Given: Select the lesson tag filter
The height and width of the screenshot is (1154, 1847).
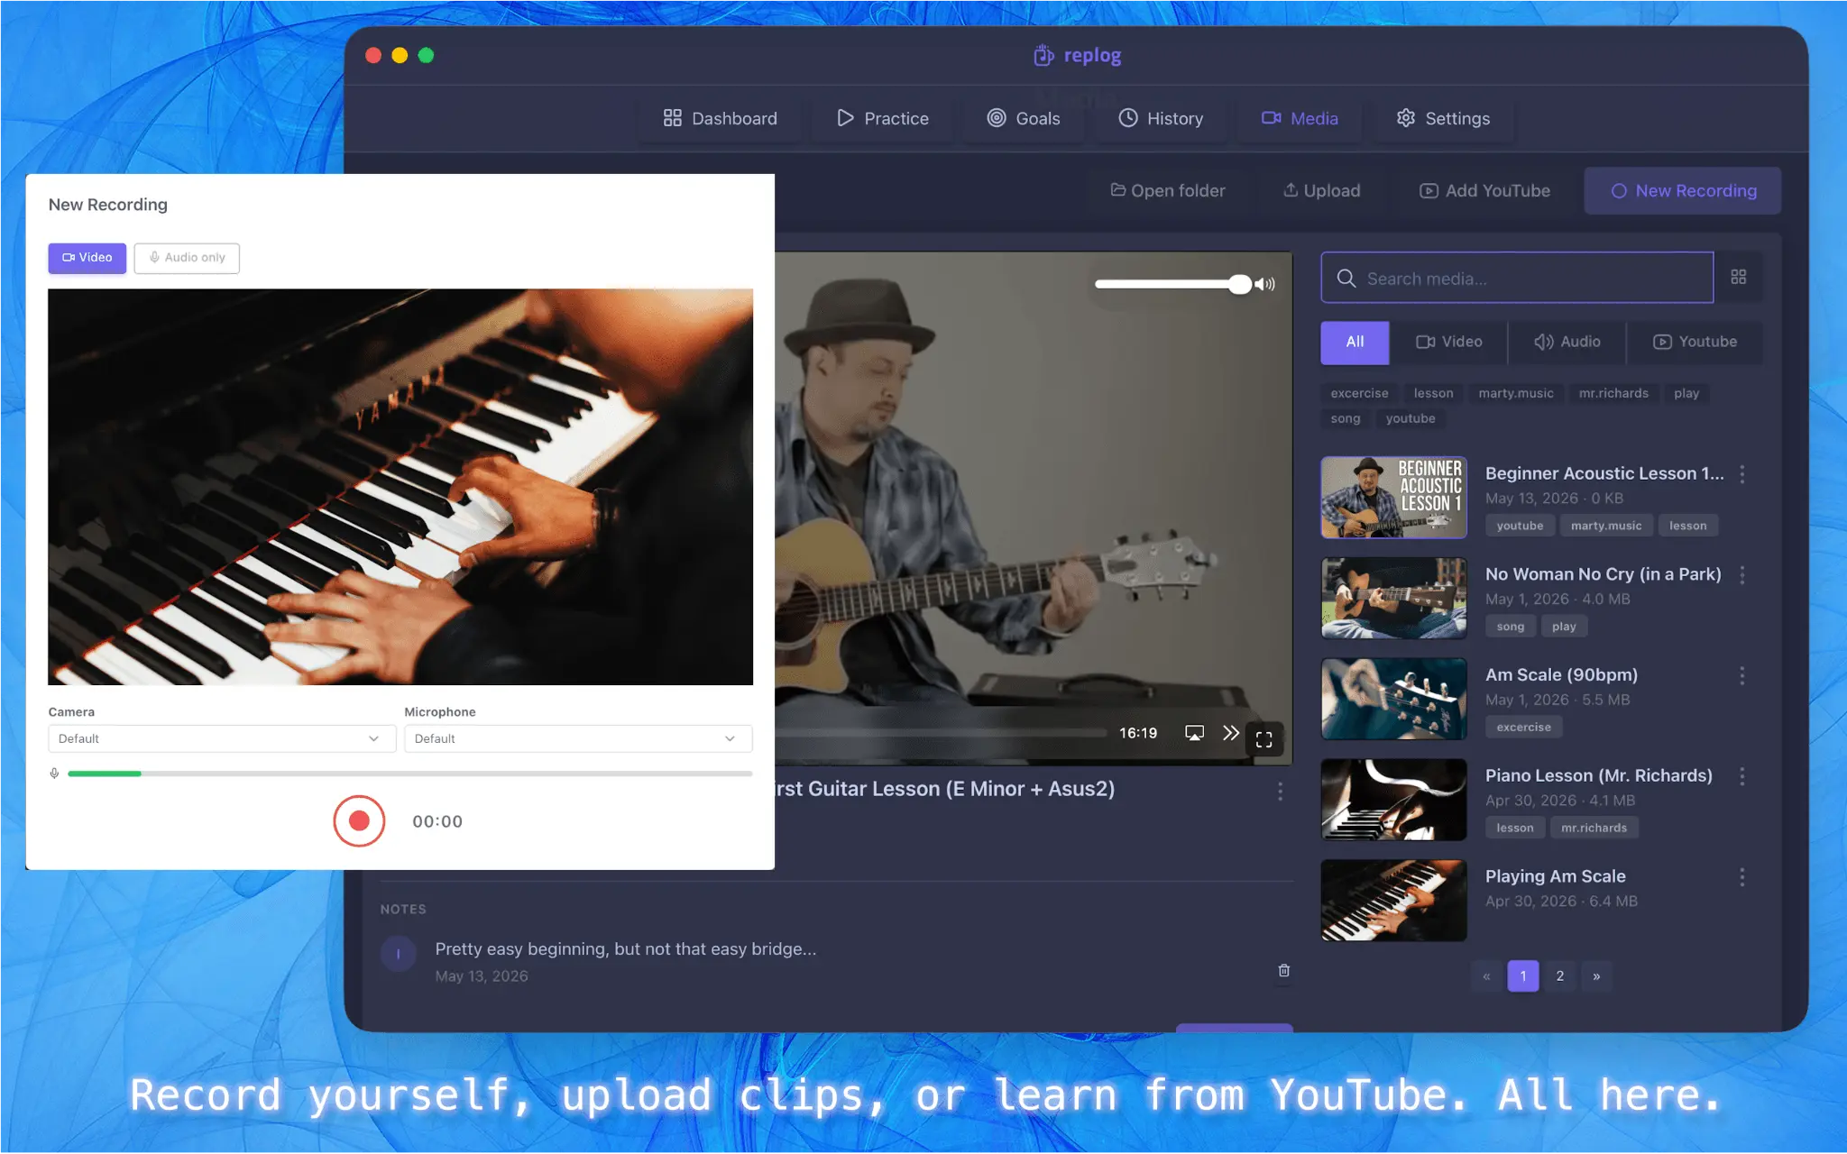Looking at the screenshot, I should [x=1433, y=393].
